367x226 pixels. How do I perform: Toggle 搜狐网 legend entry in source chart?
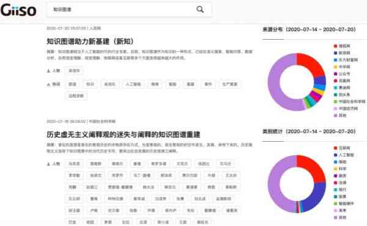pyautogui.click(x=342, y=46)
